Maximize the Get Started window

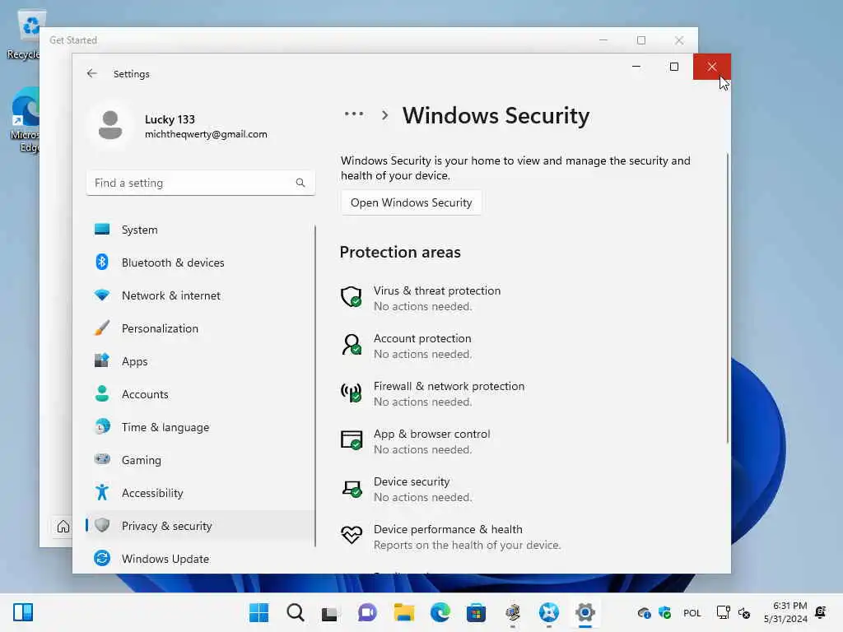point(641,40)
